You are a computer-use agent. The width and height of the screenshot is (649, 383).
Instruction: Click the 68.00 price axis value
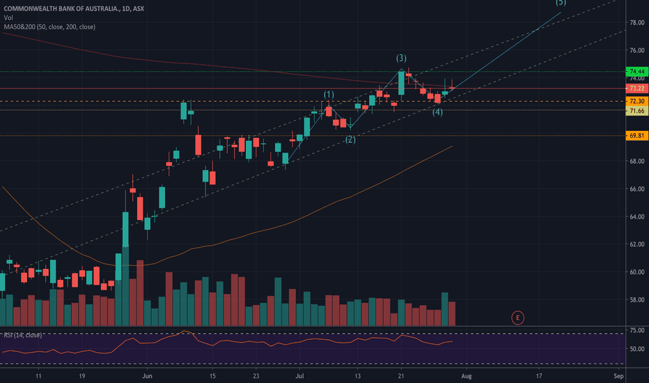click(636, 161)
